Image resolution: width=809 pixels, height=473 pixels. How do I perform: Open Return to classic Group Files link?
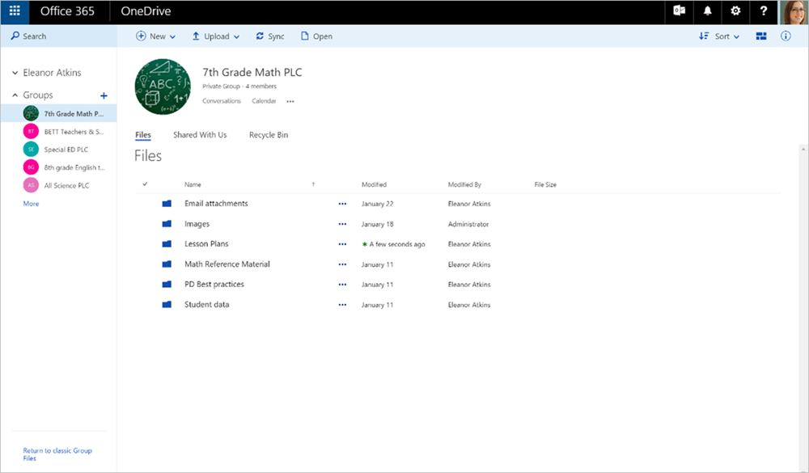click(x=57, y=454)
